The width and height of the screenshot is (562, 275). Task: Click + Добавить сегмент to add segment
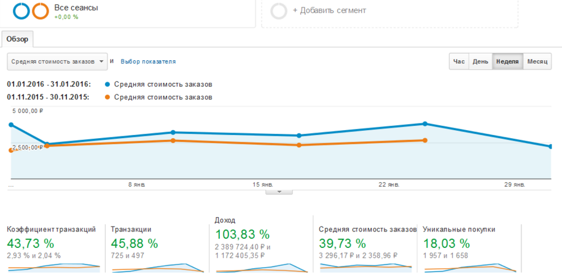point(329,10)
